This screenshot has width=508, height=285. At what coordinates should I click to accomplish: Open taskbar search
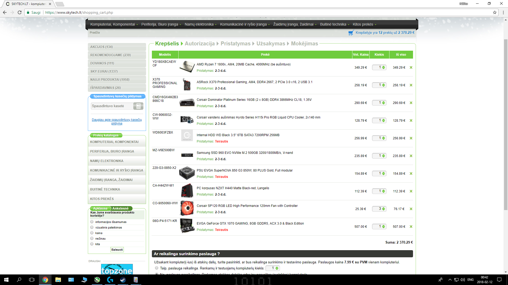click(x=19, y=280)
